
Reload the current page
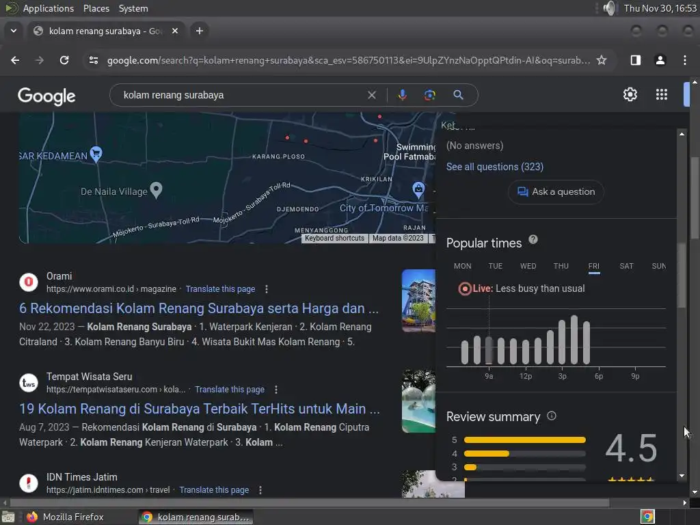pyautogui.click(x=64, y=60)
